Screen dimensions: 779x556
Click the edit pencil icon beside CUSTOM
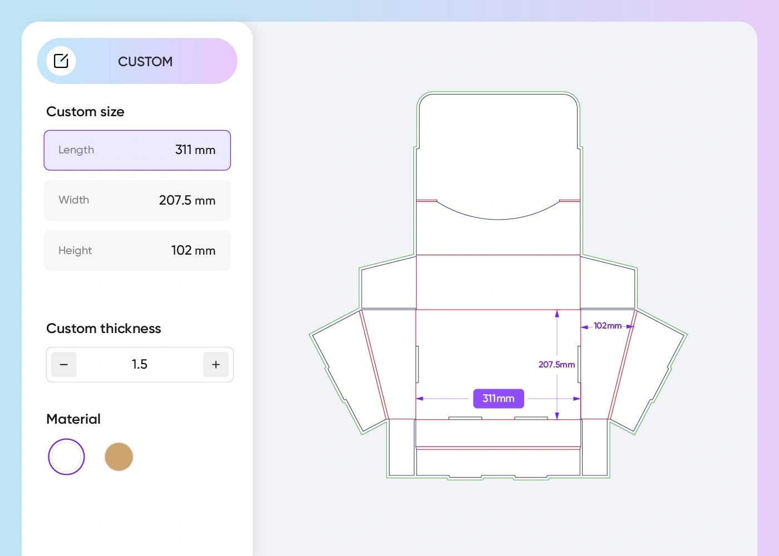(x=61, y=61)
